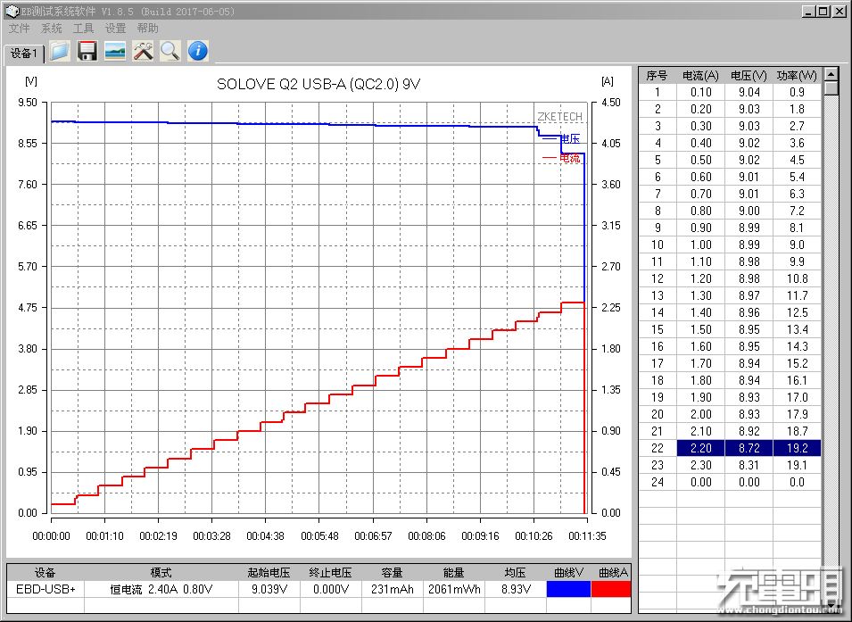Click voltage 9.03 in row 3
Viewport: 852px width, 622px height.
click(x=749, y=126)
